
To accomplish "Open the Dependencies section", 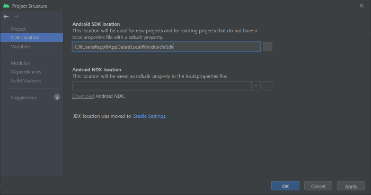I will point(26,72).
